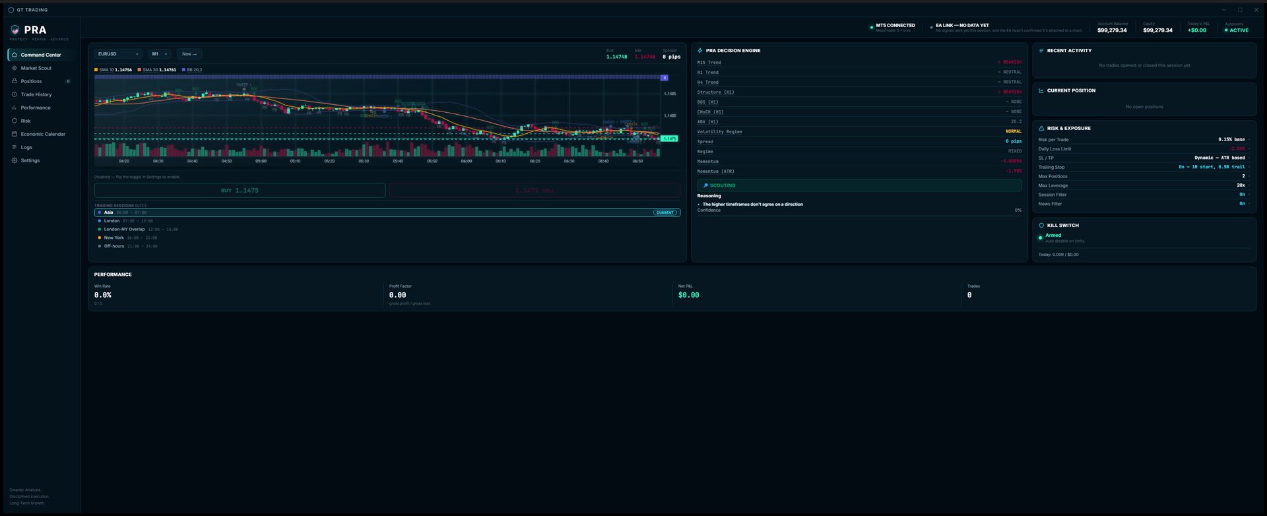
Task: Click the Current Position chart icon
Action: tap(1041, 90)
